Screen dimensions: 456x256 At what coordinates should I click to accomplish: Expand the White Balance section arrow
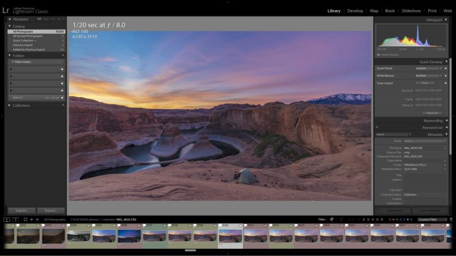(445, 76)
